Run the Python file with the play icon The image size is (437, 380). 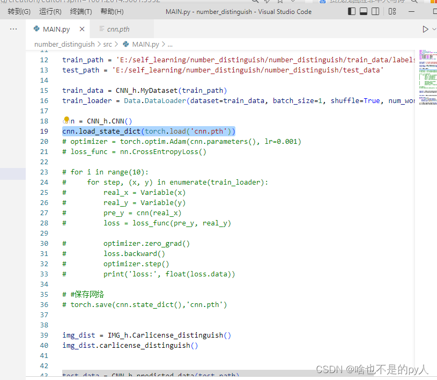(x=425, y=30)
